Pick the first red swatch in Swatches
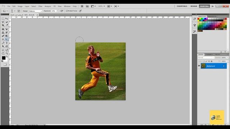Image resolution: width=230 pixels, height=129 pixels. [198, 19]
